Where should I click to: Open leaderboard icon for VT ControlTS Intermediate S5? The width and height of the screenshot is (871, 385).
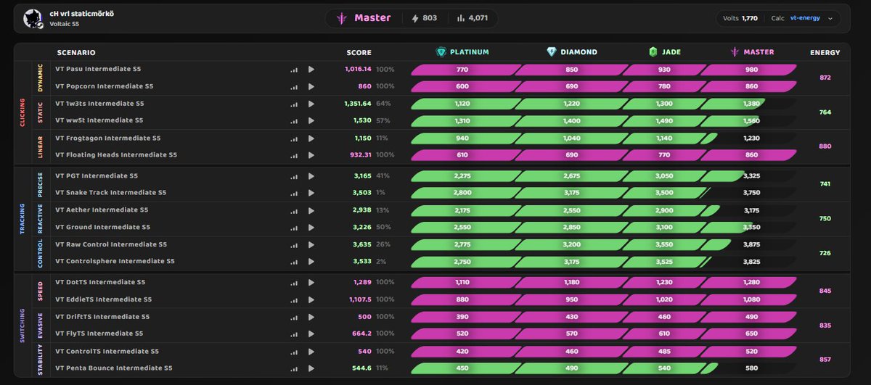click(x=294, y=351)
